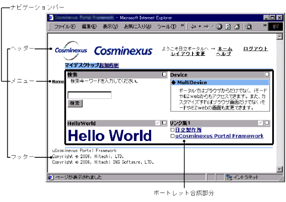
Task: Open the レイアウト変更 link
Action: click(188, 54)
